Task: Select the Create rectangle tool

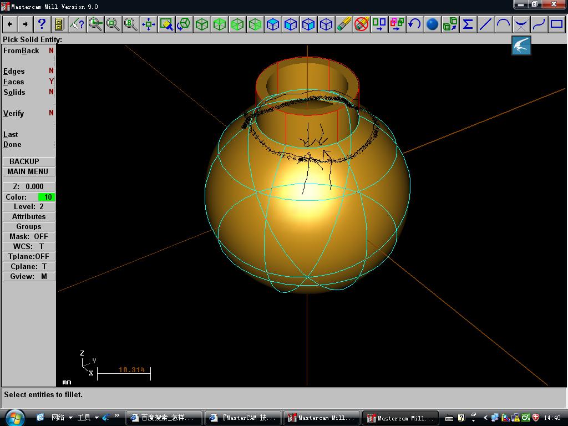Action: [x=557, y=24]
